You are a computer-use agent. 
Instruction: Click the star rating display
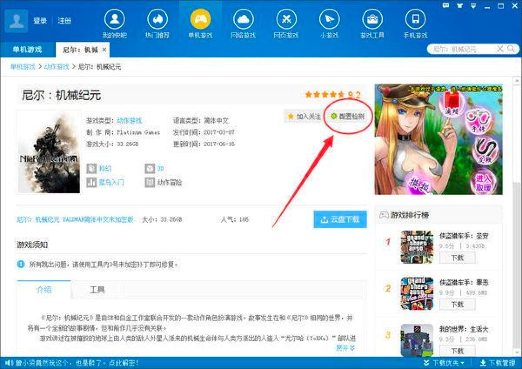[325, 94]
